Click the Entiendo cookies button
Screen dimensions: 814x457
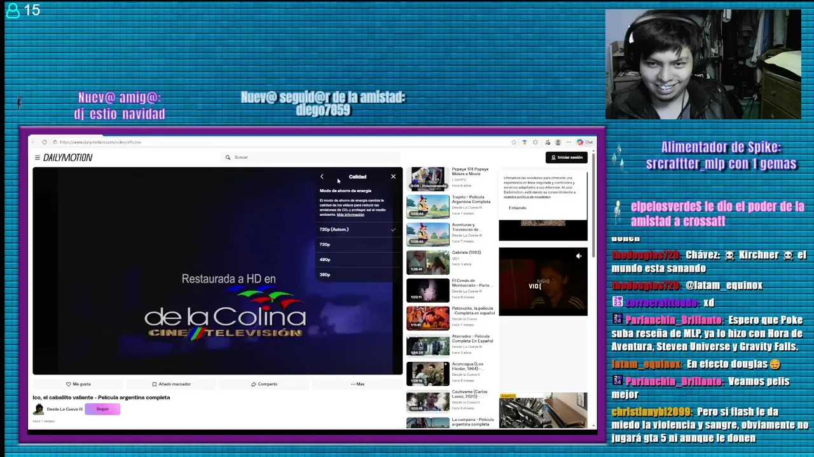tap(518, 208)
